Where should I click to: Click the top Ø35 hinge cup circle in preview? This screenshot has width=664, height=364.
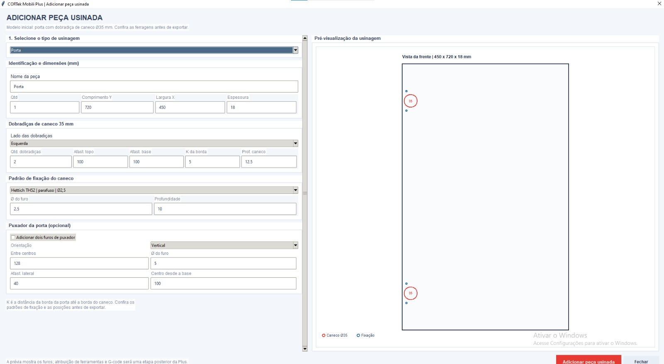coord(410,101)
